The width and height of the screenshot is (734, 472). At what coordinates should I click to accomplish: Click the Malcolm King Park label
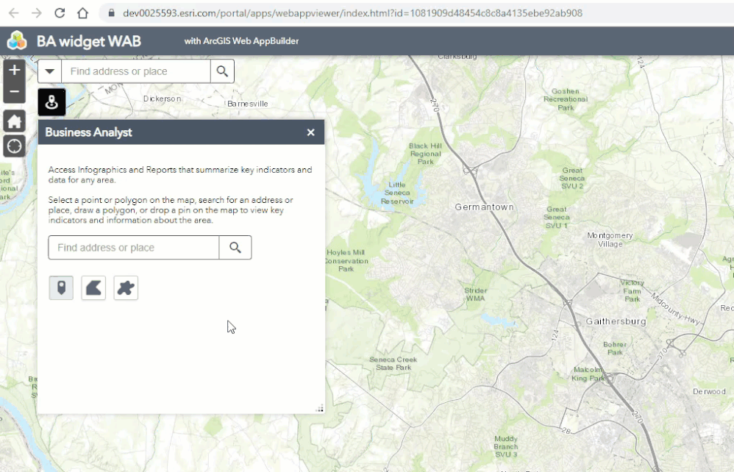588,373
